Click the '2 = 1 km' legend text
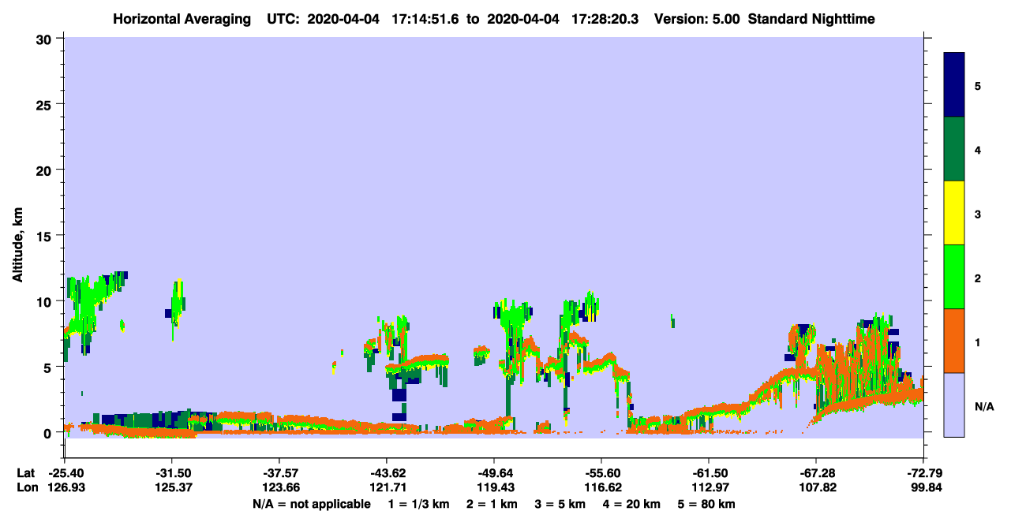The width and height of the screenshot is (1026, 526). pyautogui.click(x=491, y=504)
